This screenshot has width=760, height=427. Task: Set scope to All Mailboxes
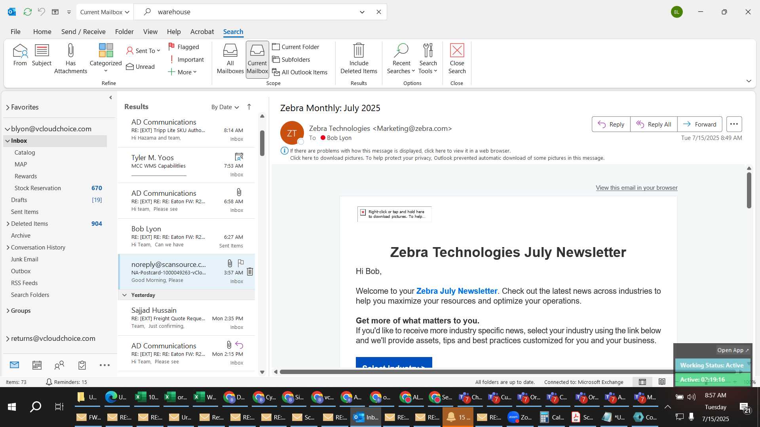point(230,59)
